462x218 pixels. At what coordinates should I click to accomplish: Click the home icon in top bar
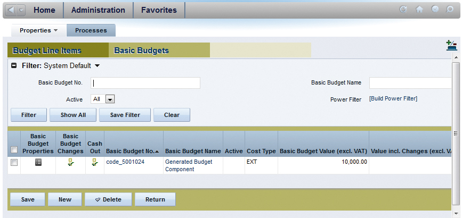coord(419,10)
